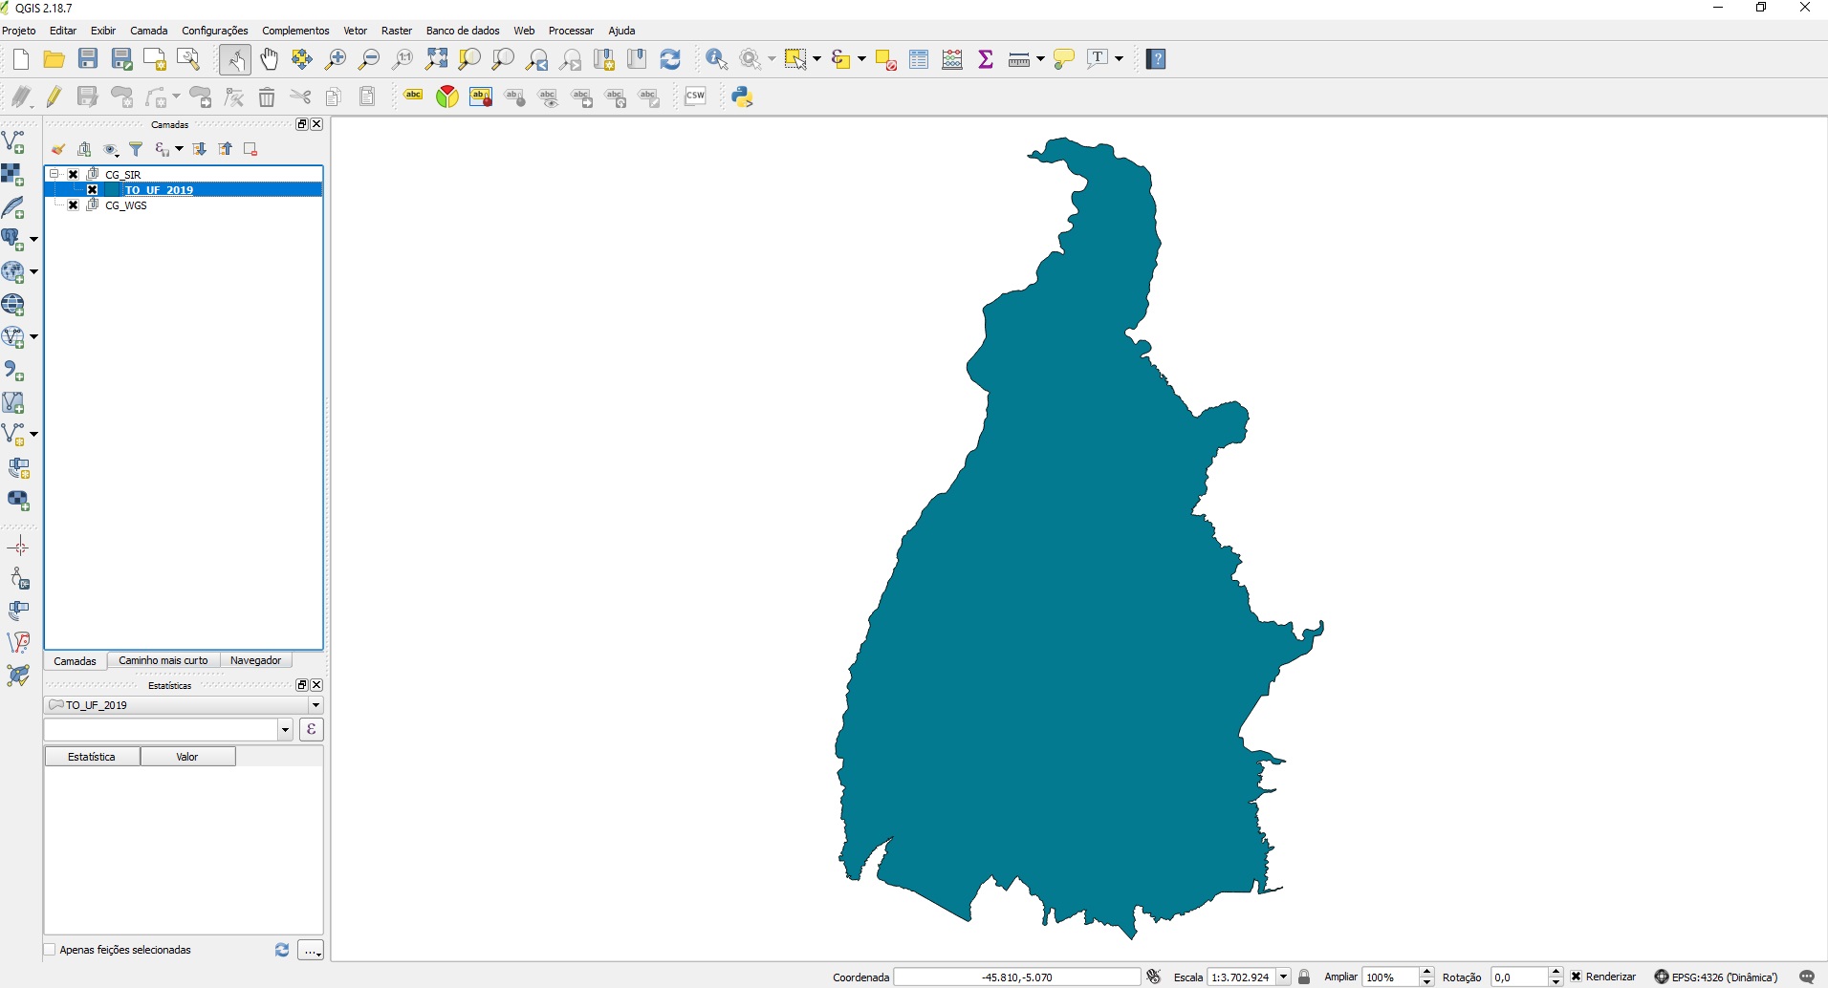Click the Pan Map to Selection tool
This screenshot has width=1828, height=988.
pos(302,59)
